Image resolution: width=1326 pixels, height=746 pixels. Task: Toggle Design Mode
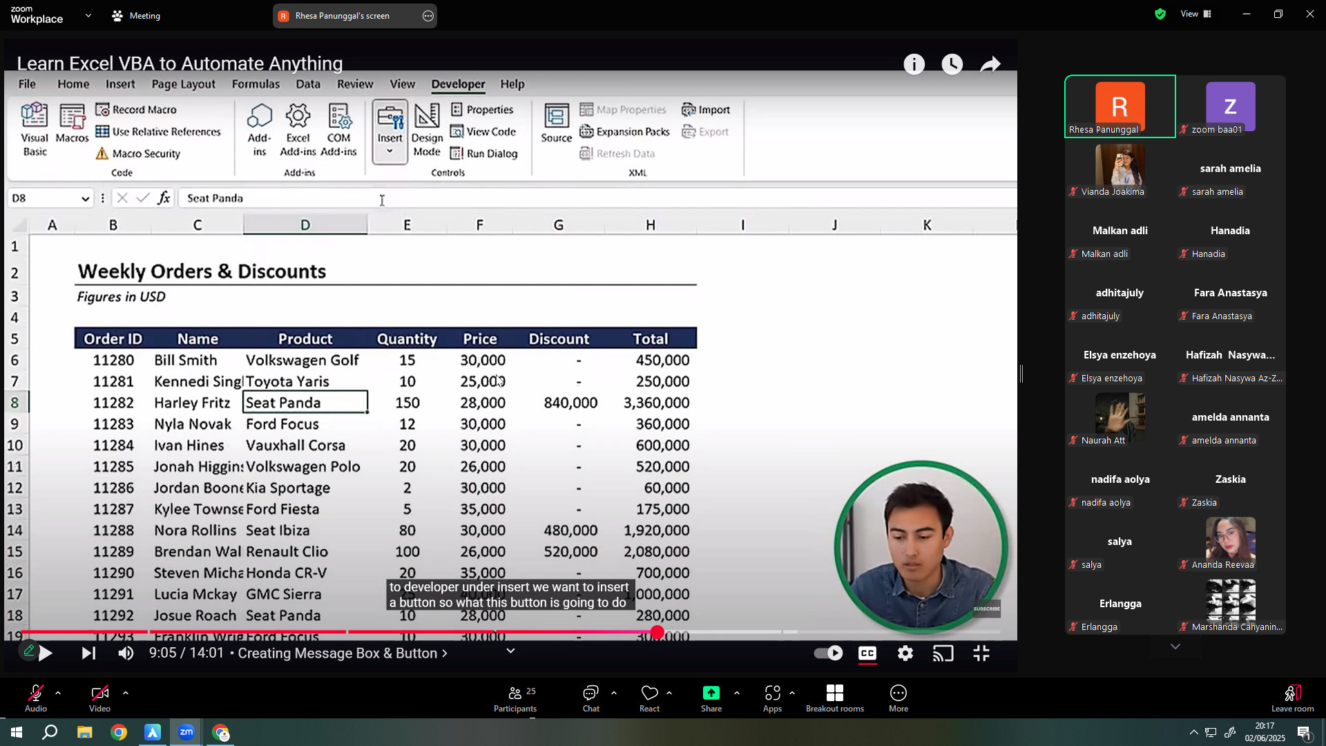[x=427, y=129]
